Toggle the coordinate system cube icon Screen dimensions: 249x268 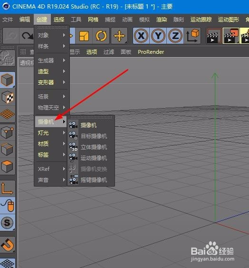pos(192,36)
